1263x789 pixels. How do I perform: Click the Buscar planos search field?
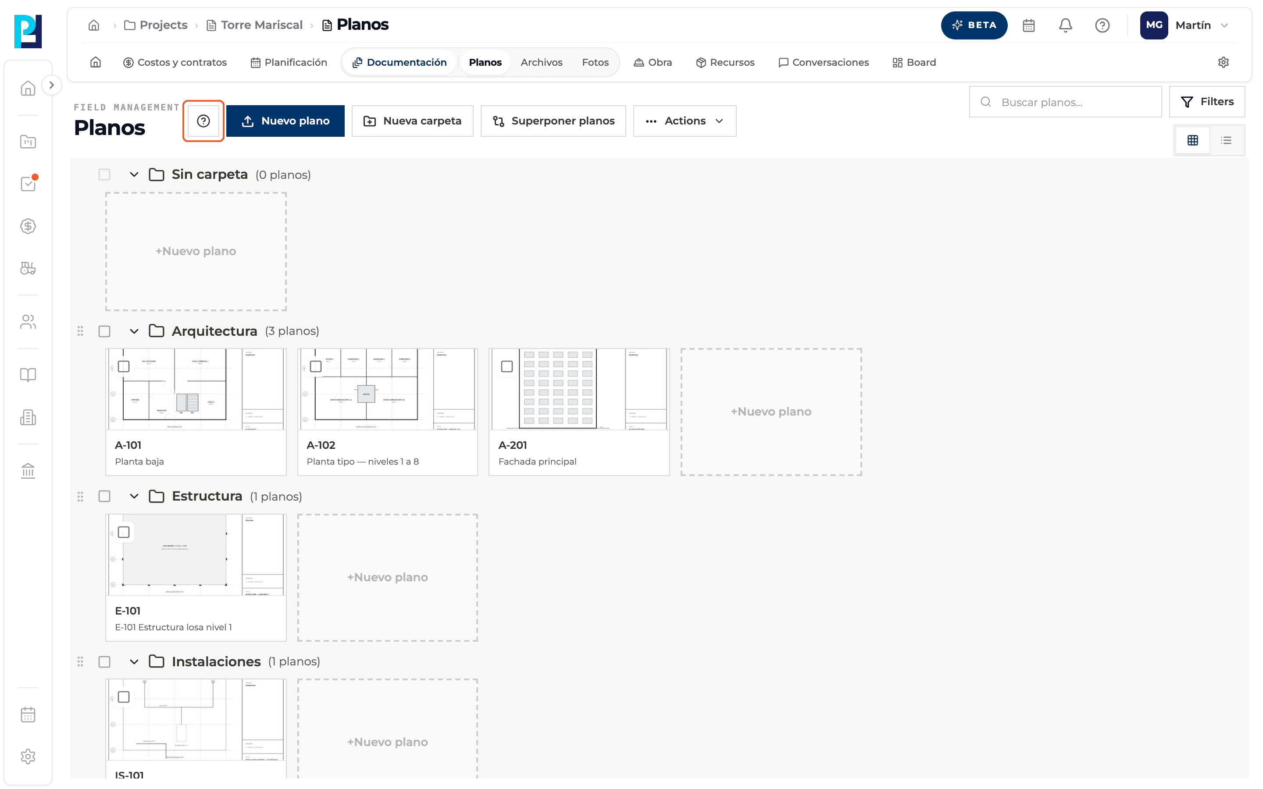coord(1065,102)
